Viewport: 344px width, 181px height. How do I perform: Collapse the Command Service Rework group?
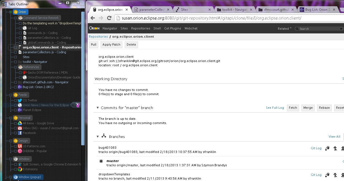click(16, 18)
